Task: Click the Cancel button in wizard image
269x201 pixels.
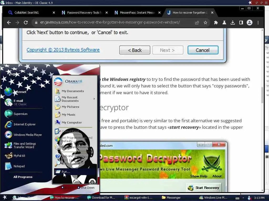Action: click(203, 50)
